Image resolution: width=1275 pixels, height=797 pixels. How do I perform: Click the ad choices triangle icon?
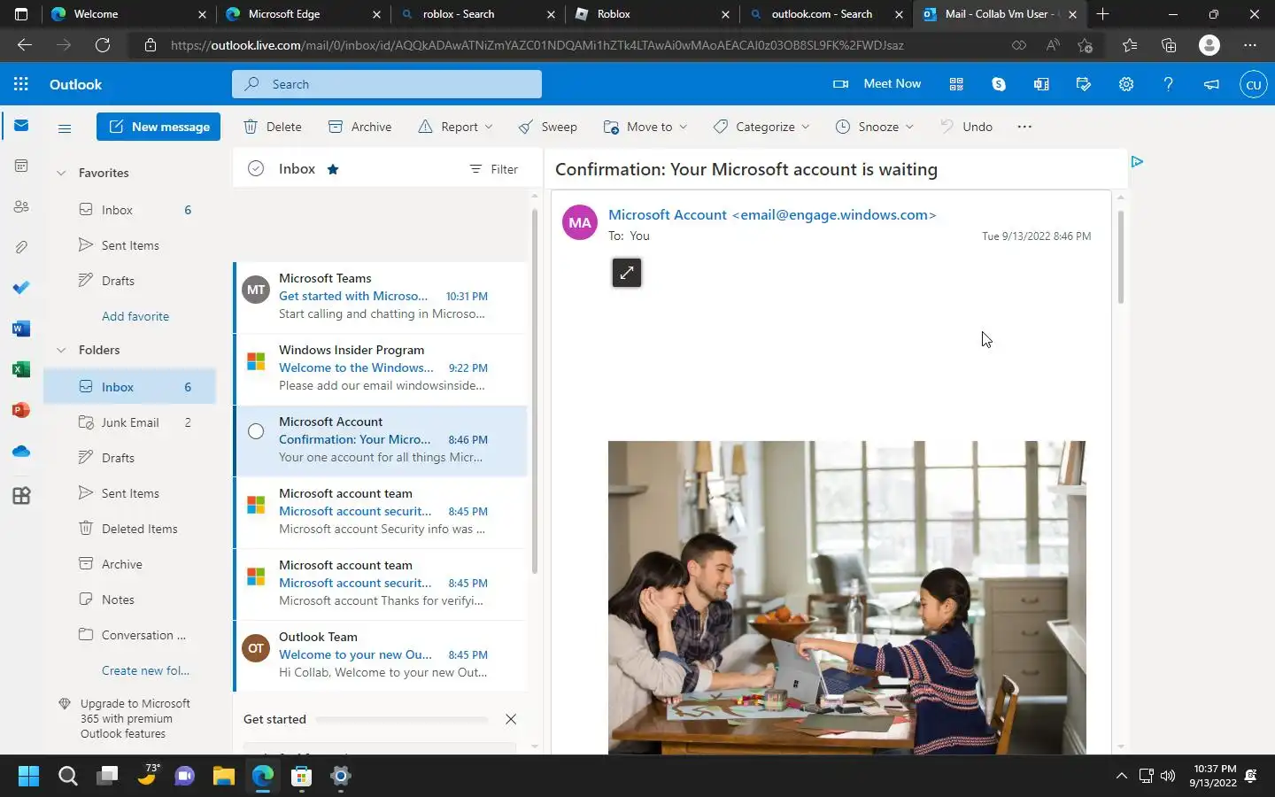point(1137,161)
